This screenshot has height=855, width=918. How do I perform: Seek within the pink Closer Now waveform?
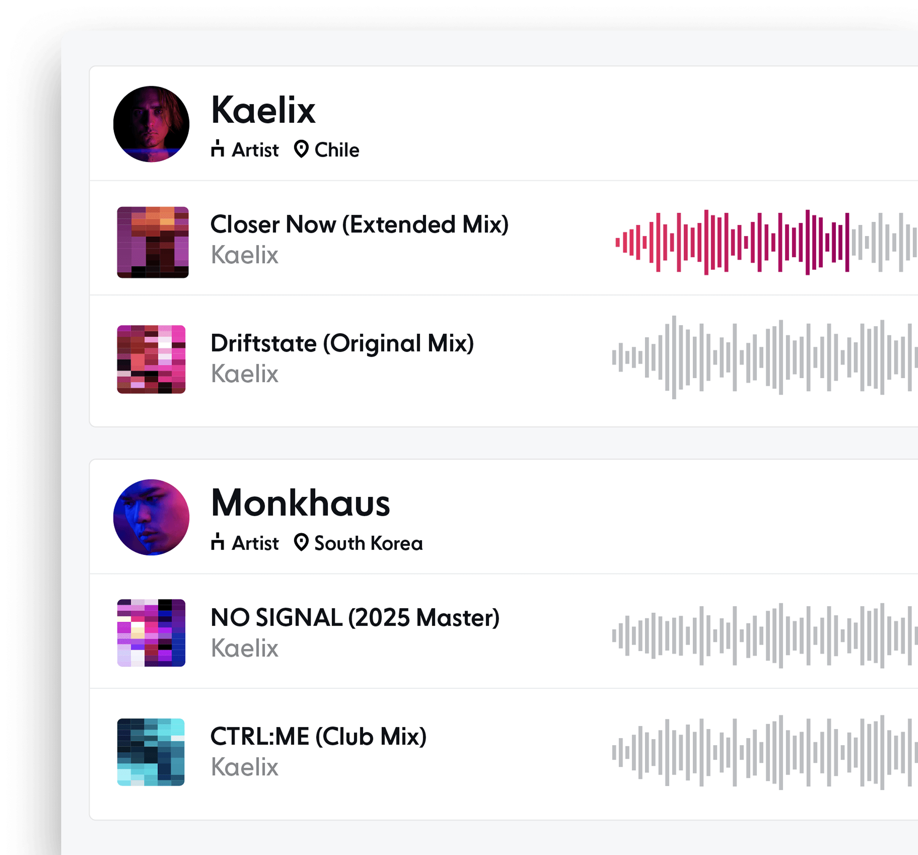coord(767,242)
